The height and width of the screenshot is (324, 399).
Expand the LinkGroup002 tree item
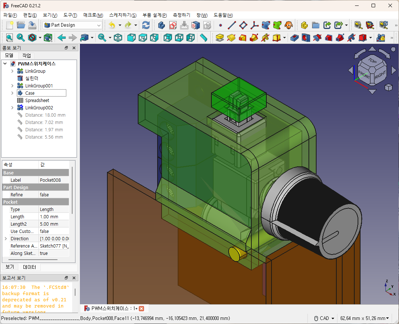coord(12,108)
